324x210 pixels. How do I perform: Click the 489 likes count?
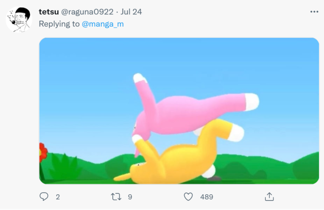point(206,197)
